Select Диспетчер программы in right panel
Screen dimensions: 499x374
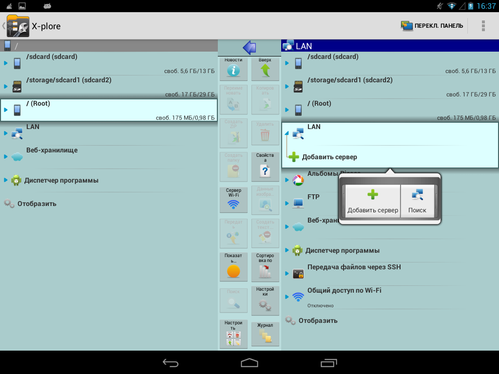tap(390, 250)
